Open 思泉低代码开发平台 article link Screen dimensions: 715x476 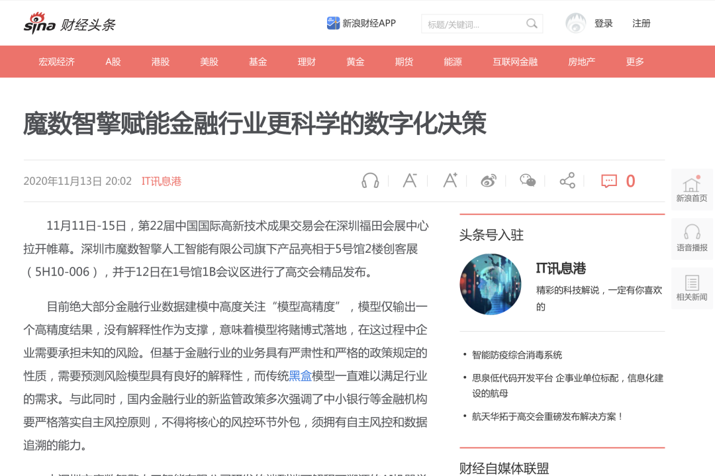pos(568,385)
